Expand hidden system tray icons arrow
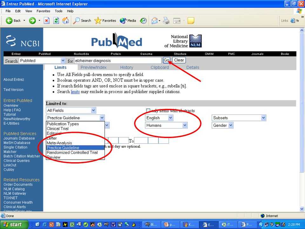The height and width of the screenshot is (229, 305). point(261,225)
